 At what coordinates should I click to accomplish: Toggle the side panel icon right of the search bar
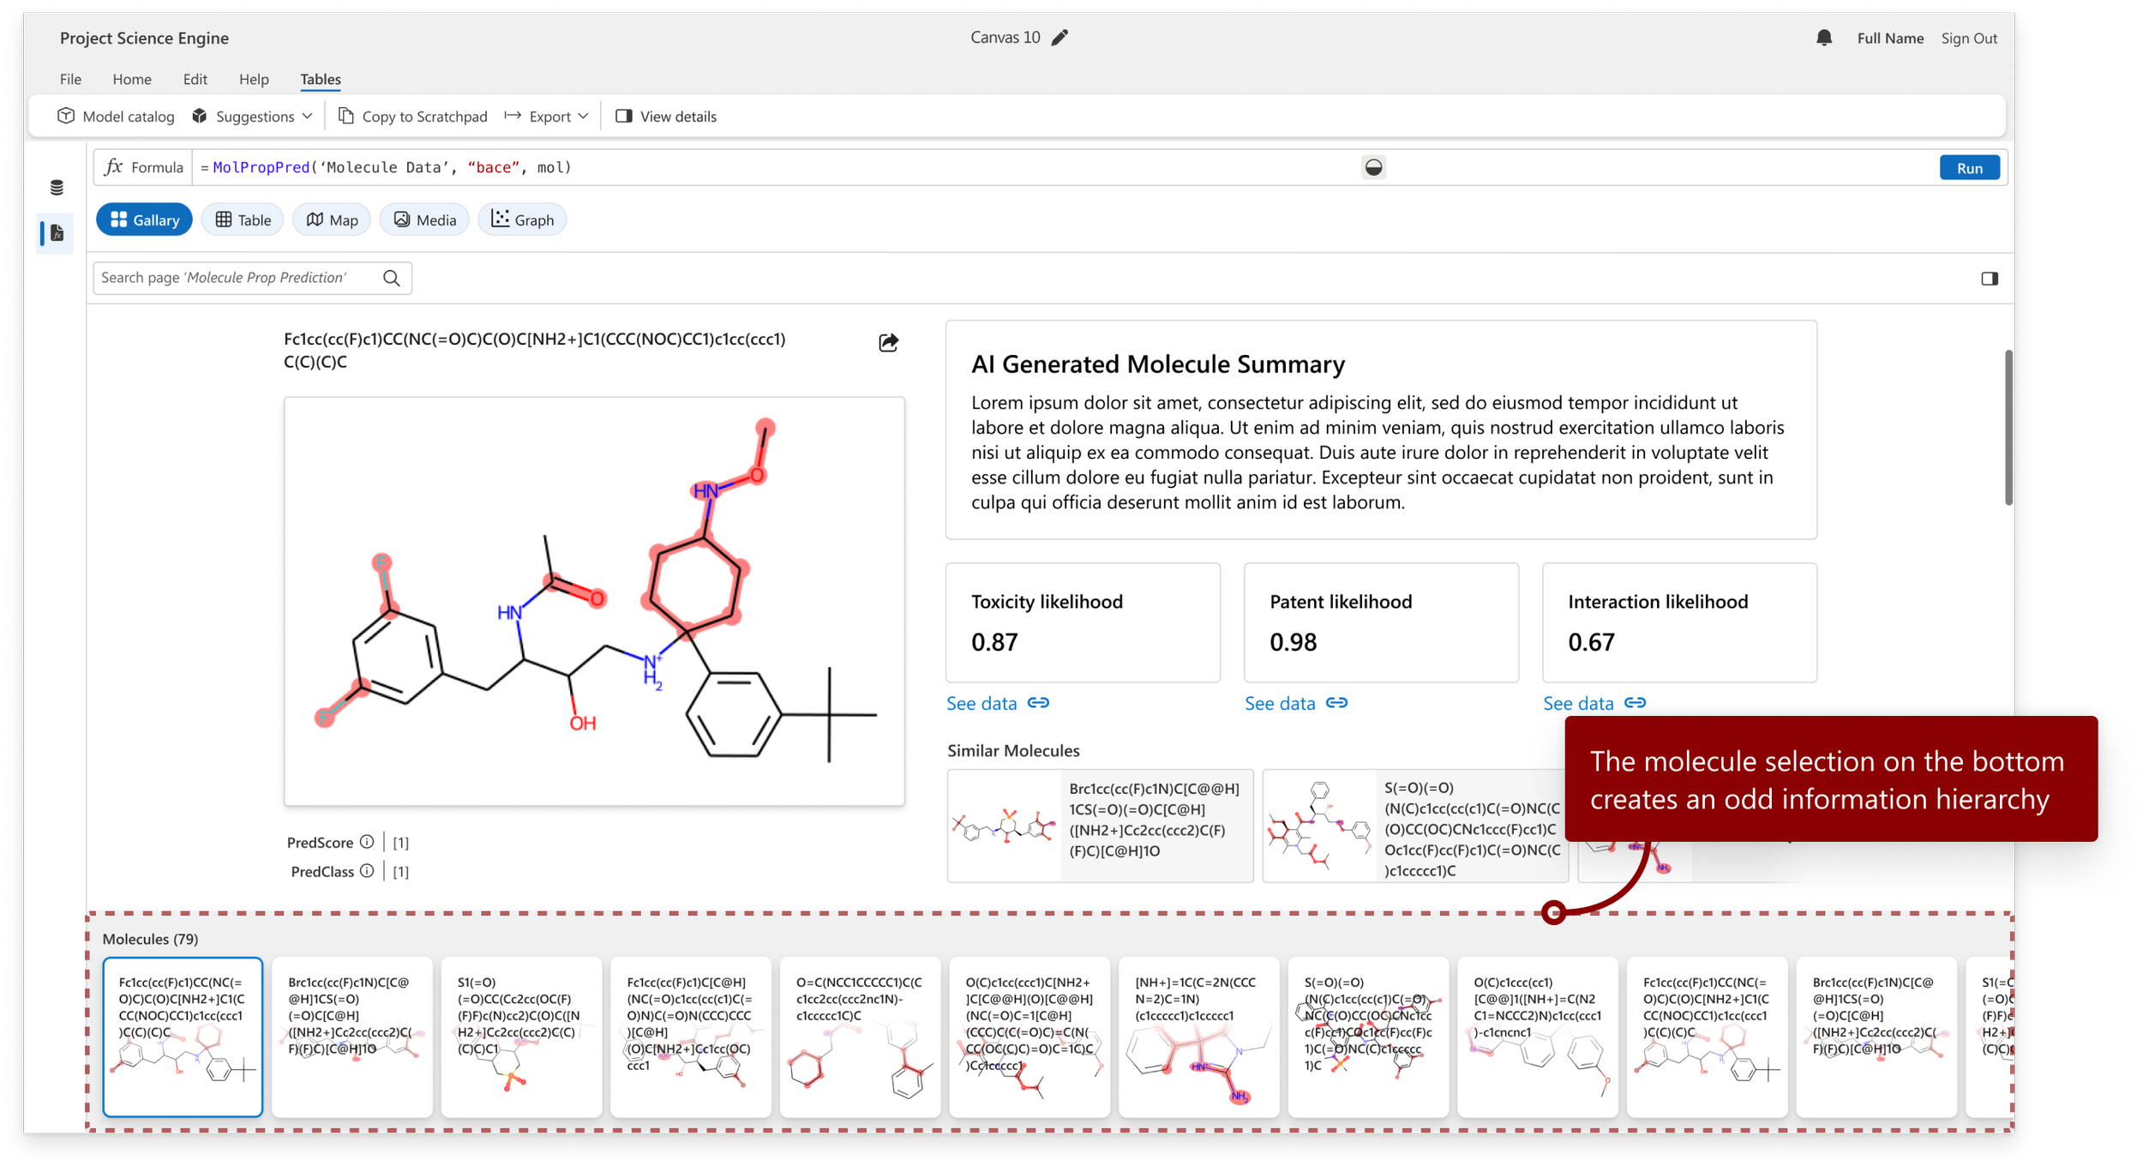1989,279
